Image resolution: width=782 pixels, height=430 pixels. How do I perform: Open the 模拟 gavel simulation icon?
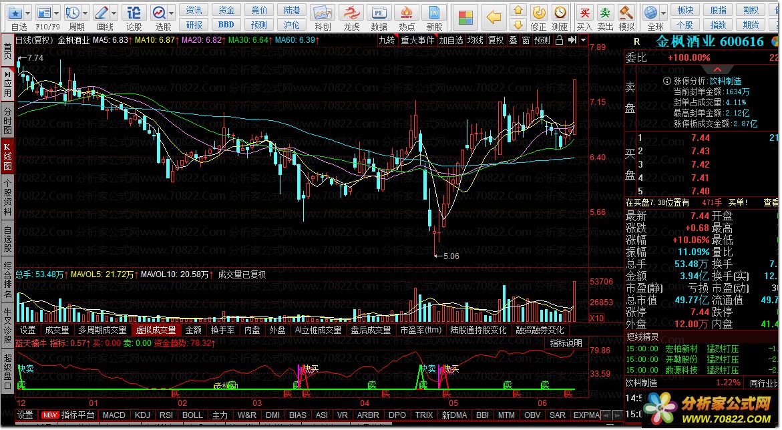tap(626, 13)
